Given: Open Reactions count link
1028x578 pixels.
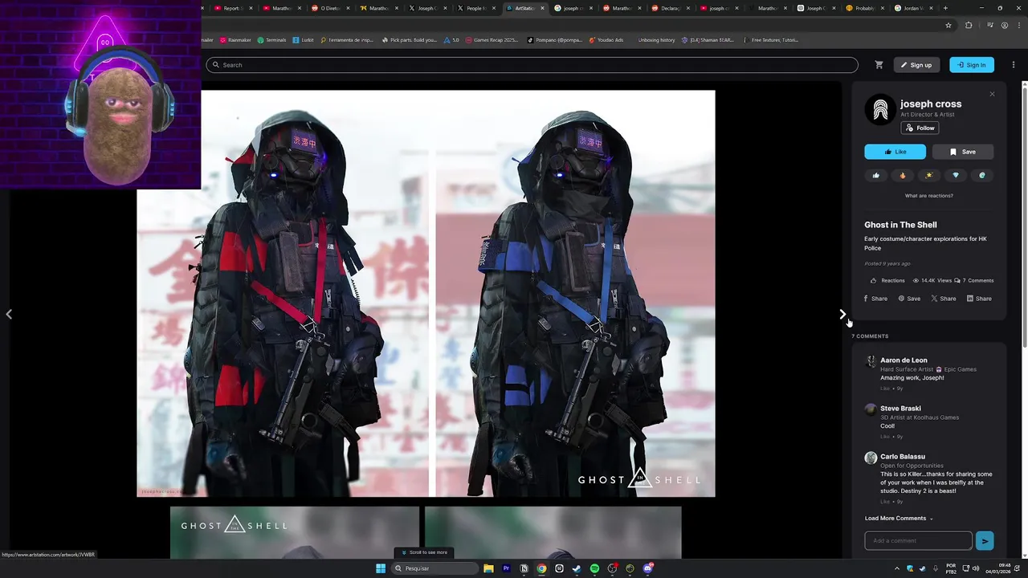Looking at the screenshot, I should pos(887,280).
